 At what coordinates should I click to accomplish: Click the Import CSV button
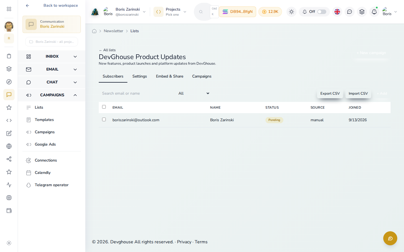[358, 94]
